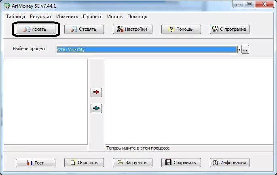
Task: Click status text Теперь ищите в этом процессе
Action: [138, 148]
